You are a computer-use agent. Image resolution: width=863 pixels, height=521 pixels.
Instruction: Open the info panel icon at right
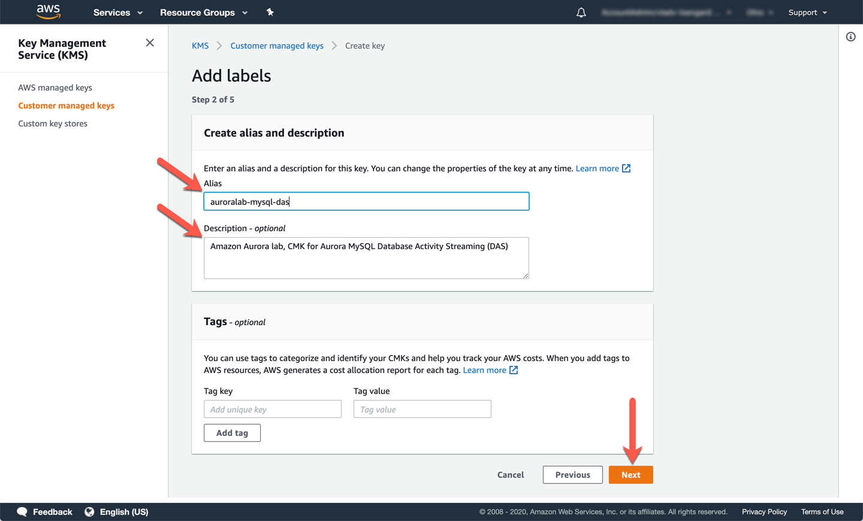coord(850,37)
